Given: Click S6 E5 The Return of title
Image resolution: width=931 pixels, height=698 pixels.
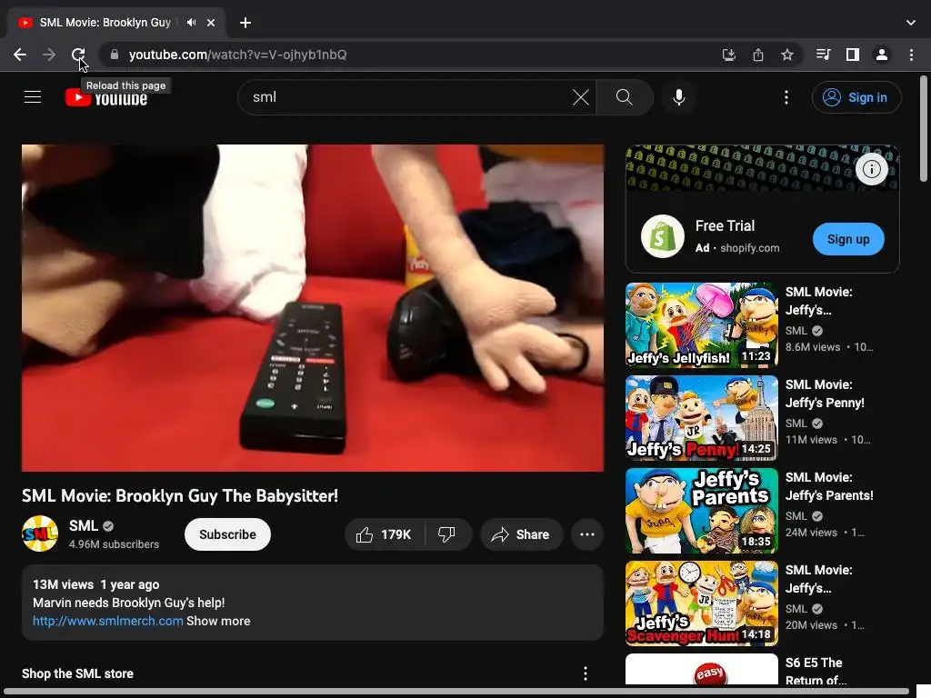Looking at the screenshot, I should tap(816, 672).
